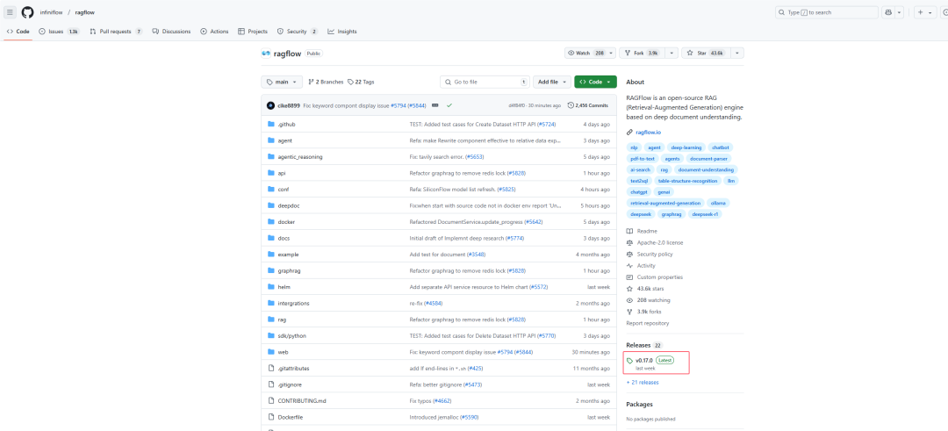Click the GitHub logo icon

click(x=28, y=12)
